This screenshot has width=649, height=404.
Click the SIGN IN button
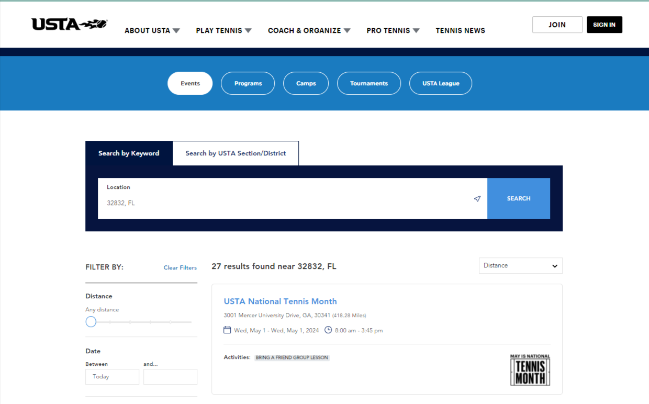(x=605, y=25)
